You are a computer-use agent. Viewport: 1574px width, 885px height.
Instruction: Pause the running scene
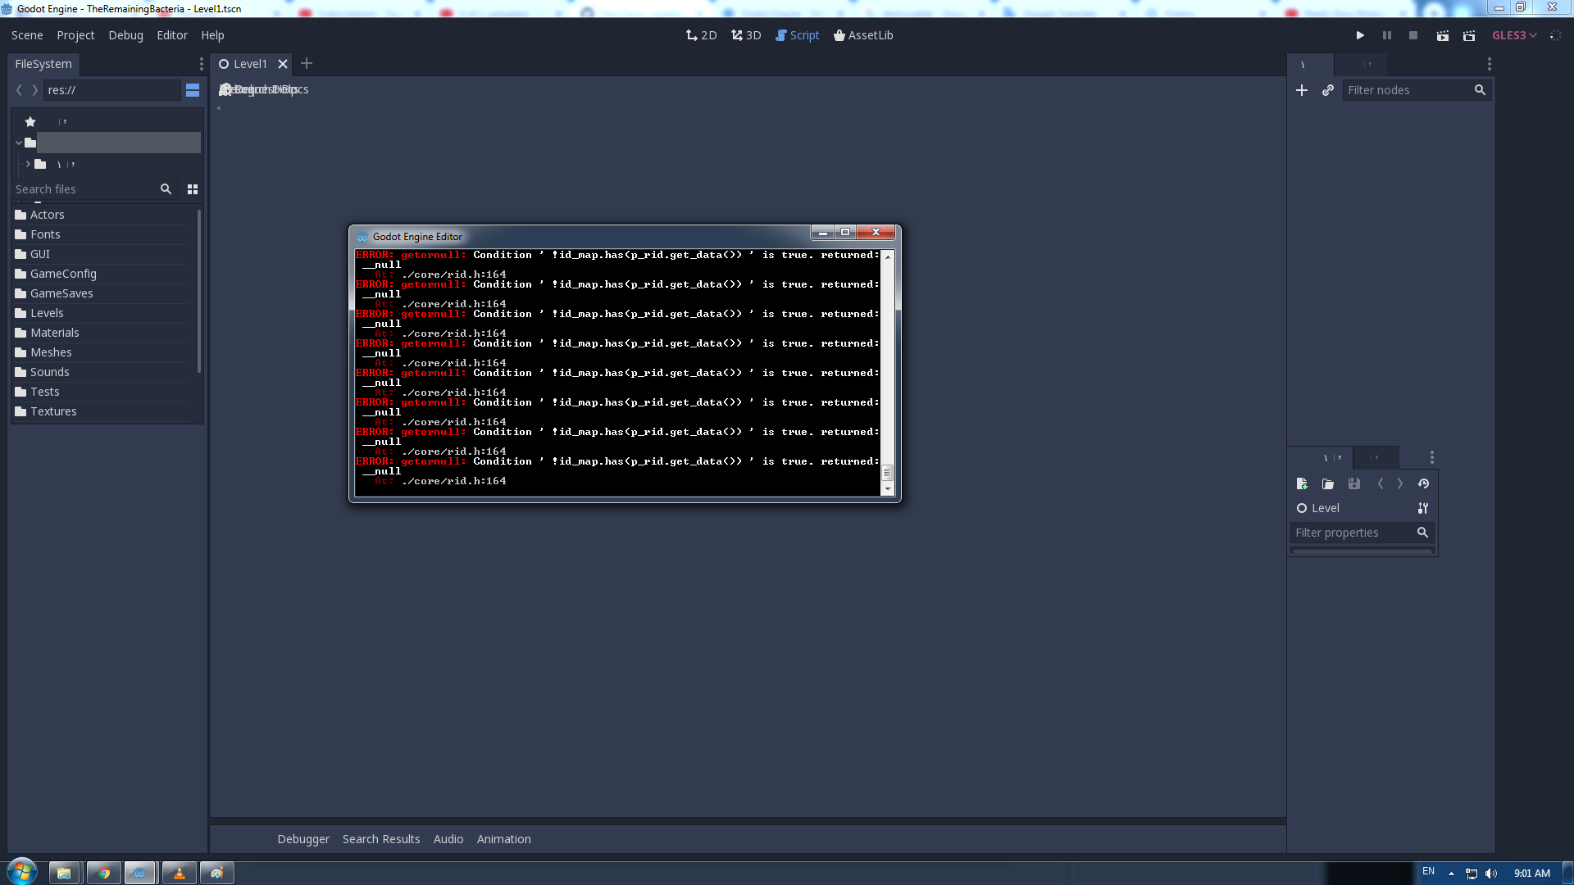point(1386,35)
